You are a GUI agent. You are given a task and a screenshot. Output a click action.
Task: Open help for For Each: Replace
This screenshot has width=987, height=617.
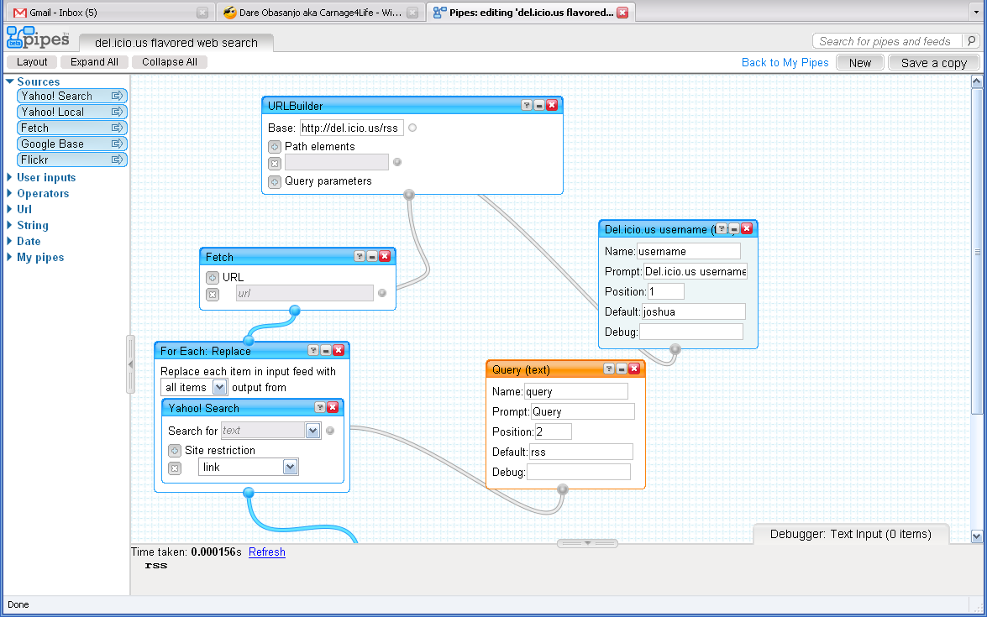pyautogui.click(x=313, y=350)
